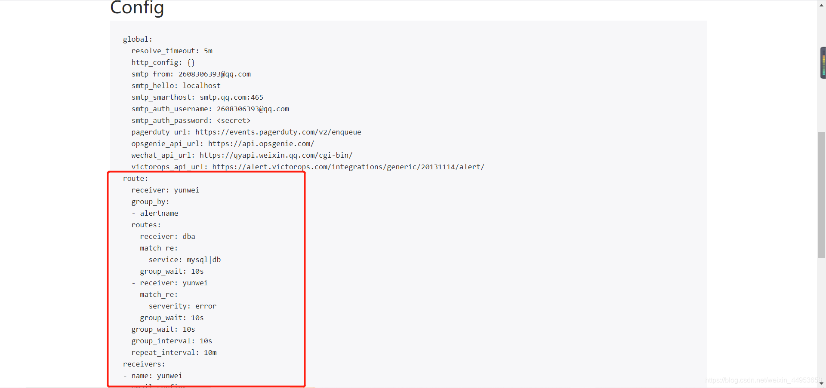Click the scrollbar down arrow
The height and width of the screenshot is (388, 826).
click(x=821, y=383)
